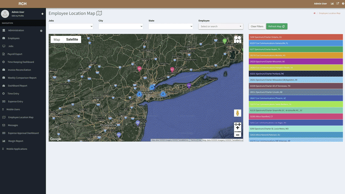Click the map icon beside page title
This screenshot has height=194, width=345.
point(99,13)
